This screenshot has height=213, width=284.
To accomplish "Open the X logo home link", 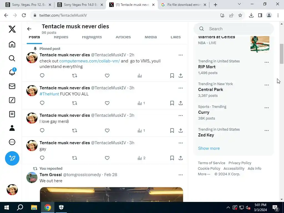I will pos(12,29).
